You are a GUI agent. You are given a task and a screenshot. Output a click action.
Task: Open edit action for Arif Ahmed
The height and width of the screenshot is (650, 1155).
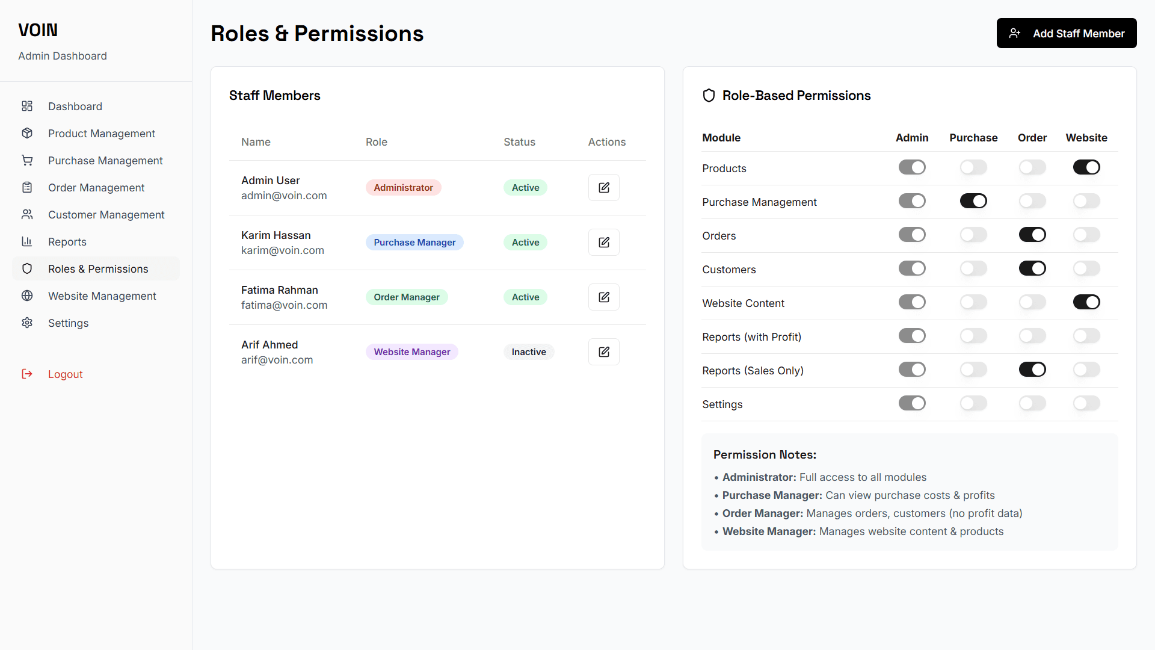(x=603, y=352)
